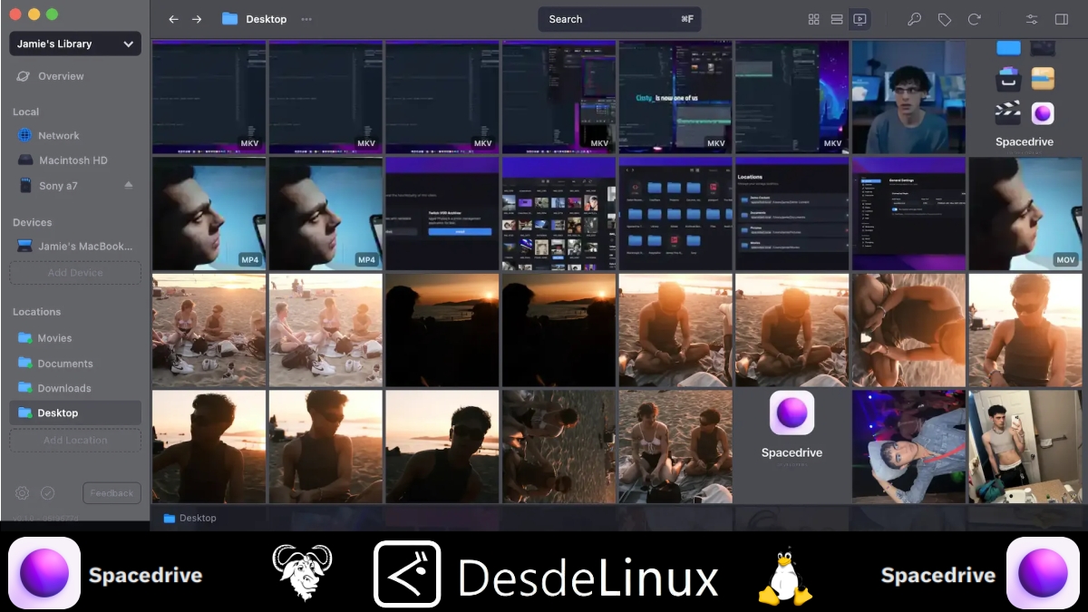Open settings gear in sidebar
The height and width of the screenshot is (612, 1088).
click(x=23, y=493)
